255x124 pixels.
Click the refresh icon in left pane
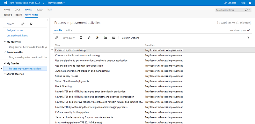[31, 24]
